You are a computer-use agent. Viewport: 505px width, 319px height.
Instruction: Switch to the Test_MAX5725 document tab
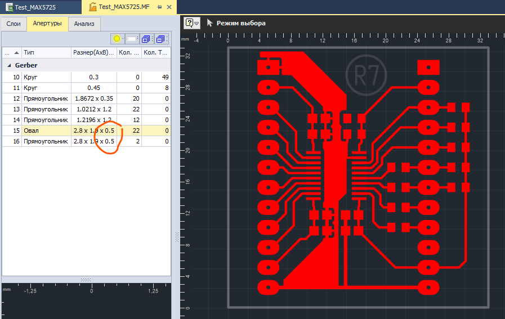(34, 7)
